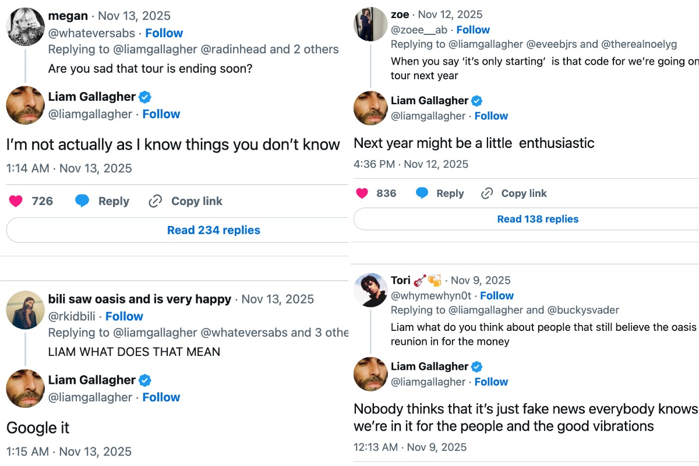Screen dimensions: 699x466
Task: Reply to the 'Next year might be' tweet
Action: tap(422, 193)
